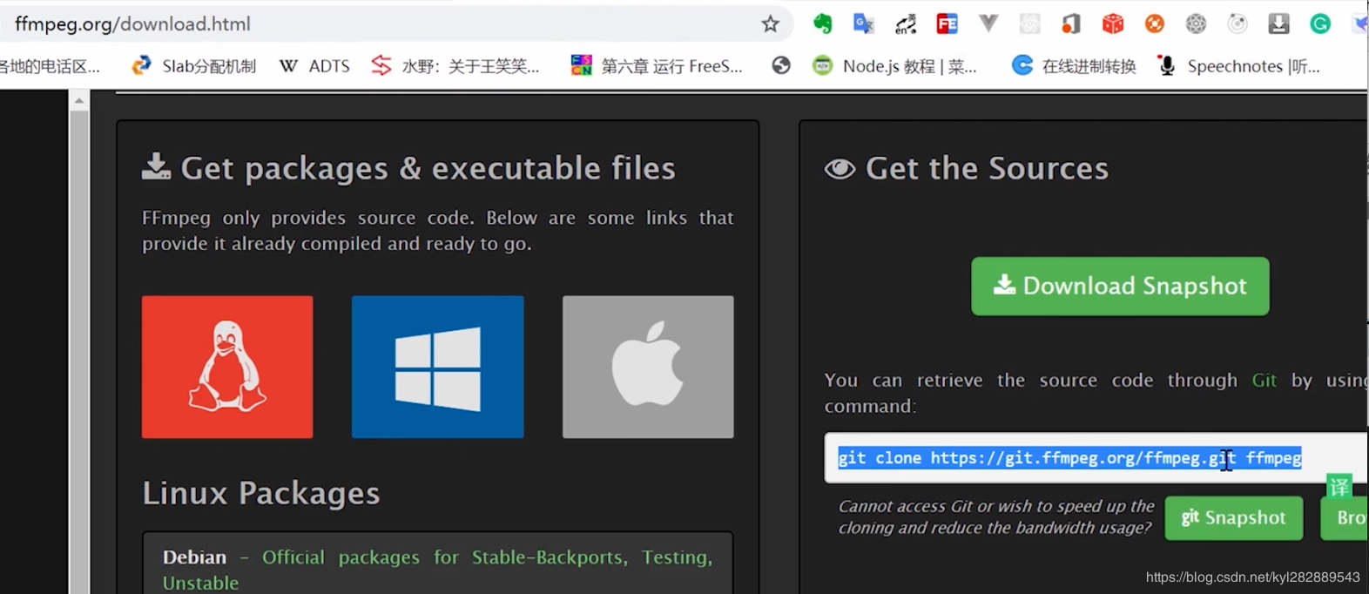This screenshot has width=1369, height=594.
Task: Open the Slab分配机制 bookmark
Action: 193,66
